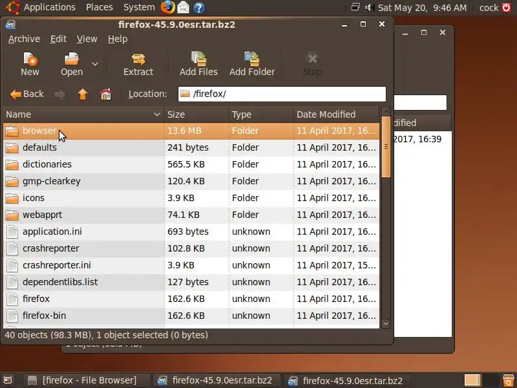Click the network connection icon in top panel
517x388 pixels.
(x=355, y=7)
